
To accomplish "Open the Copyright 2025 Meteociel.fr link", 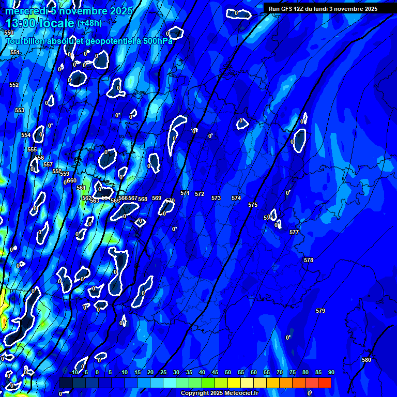I will (219, 393).
